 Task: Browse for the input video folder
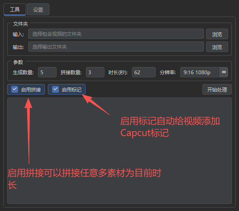point(217,34)
